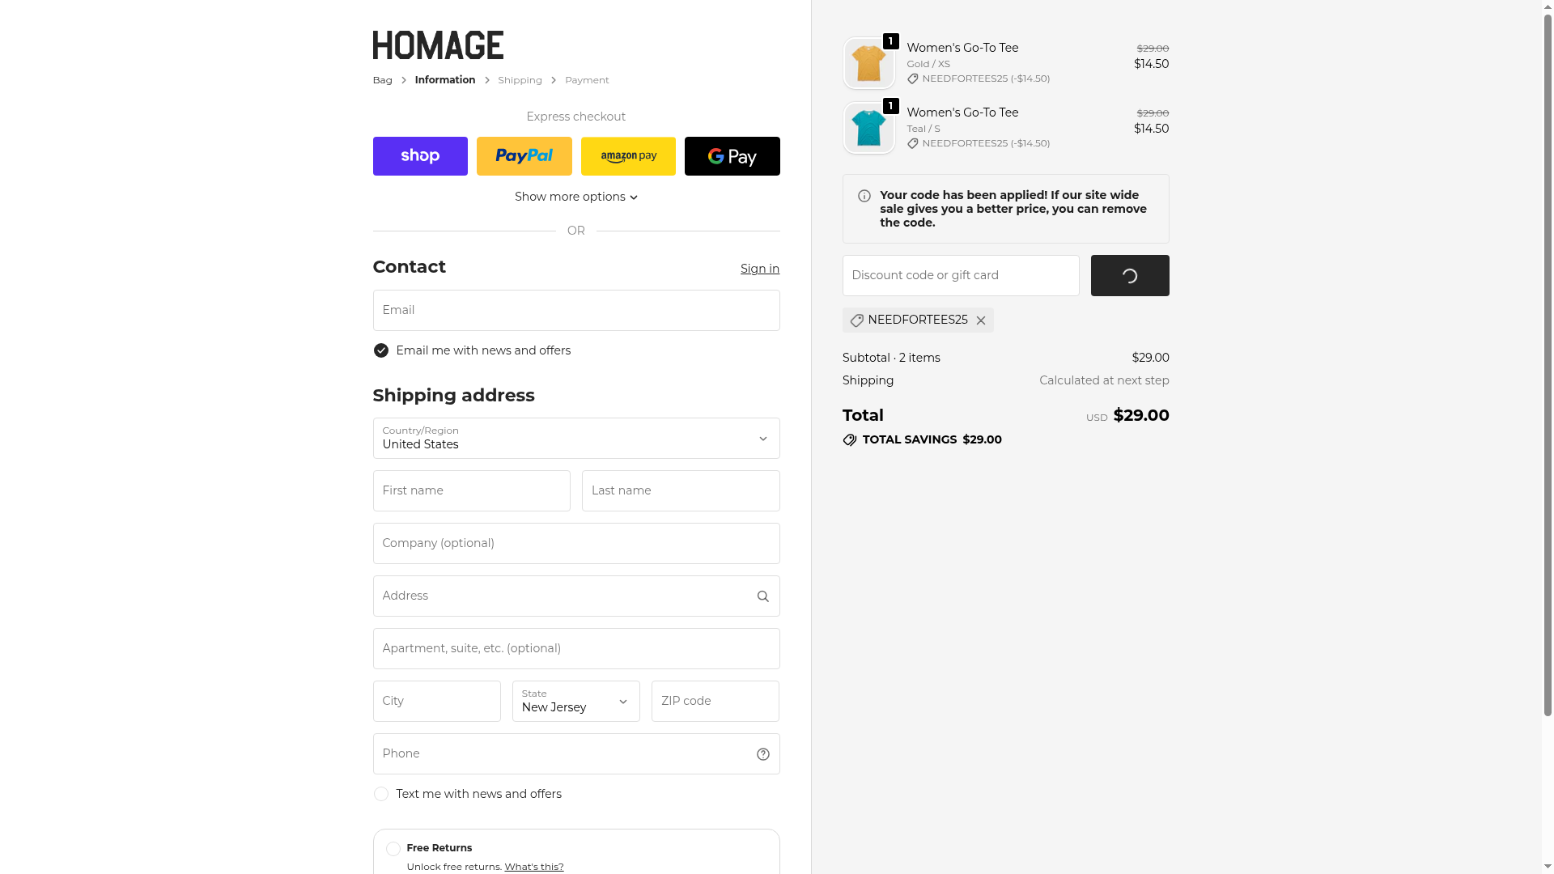Open the Country/Region dropdown
This screenshot has width=1554, height=874.
pos(575,439)
